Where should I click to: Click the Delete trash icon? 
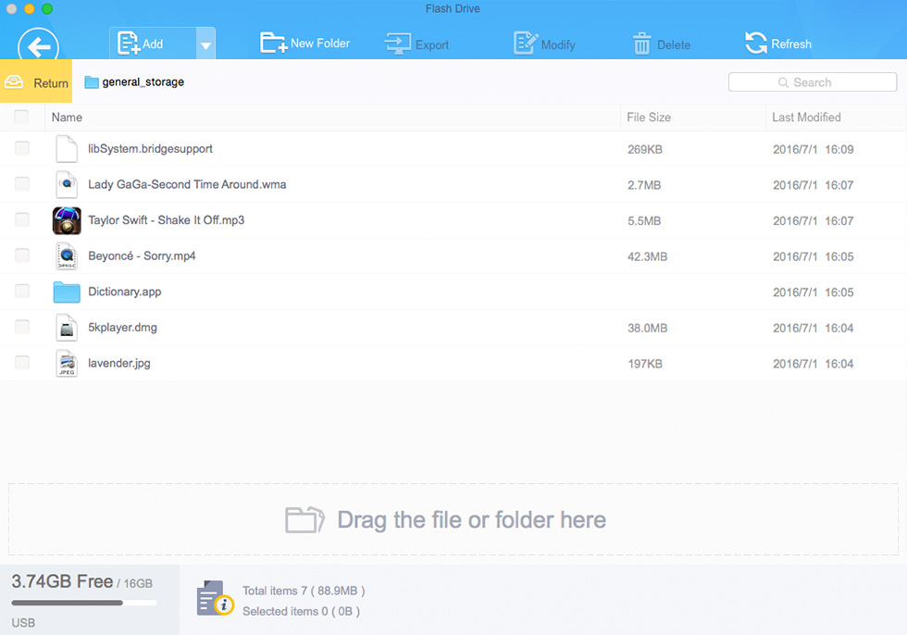641,44
